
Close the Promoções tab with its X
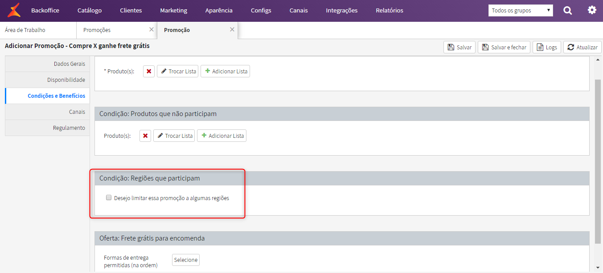pyautogui.click(x=152, y=29)
